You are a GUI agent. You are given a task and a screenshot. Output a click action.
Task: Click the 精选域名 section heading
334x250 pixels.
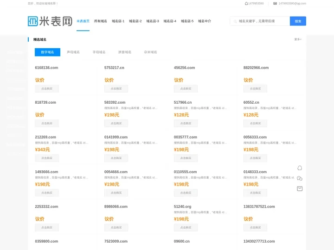(40, 39)
